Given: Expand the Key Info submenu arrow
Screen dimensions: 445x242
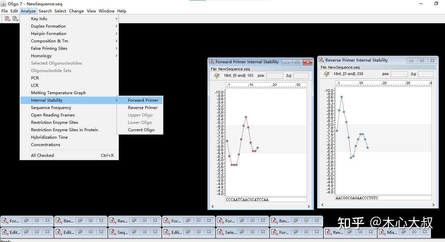Looking at the screenshot, I should 116,19.
